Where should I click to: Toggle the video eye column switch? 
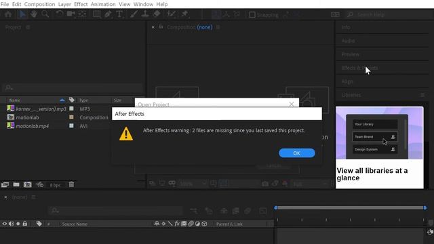click(5, 224)
